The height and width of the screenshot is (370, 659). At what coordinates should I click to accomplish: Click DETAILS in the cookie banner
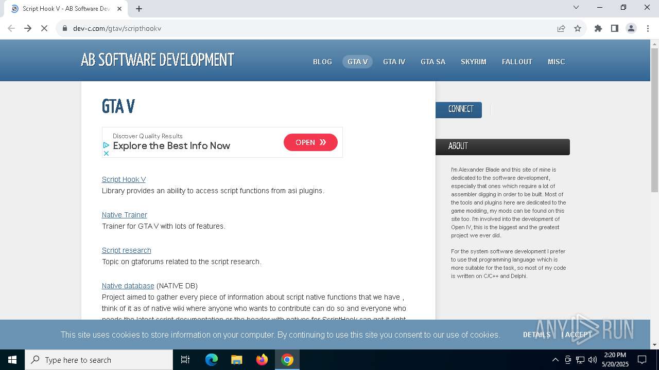pyautogui.click(x=536, y=335)
